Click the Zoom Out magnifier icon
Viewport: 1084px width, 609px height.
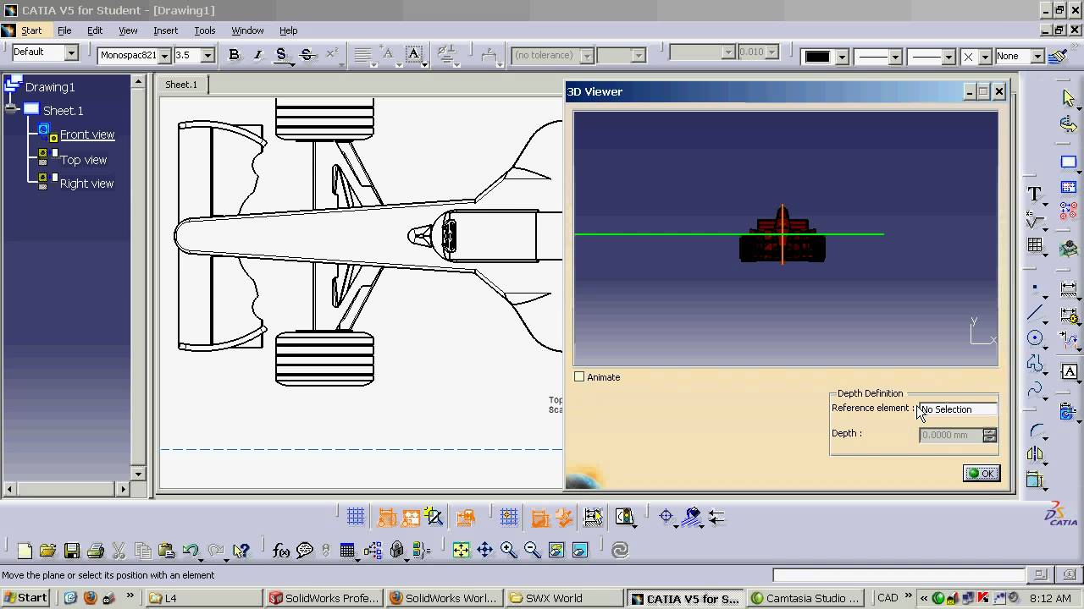coord(532,550)
